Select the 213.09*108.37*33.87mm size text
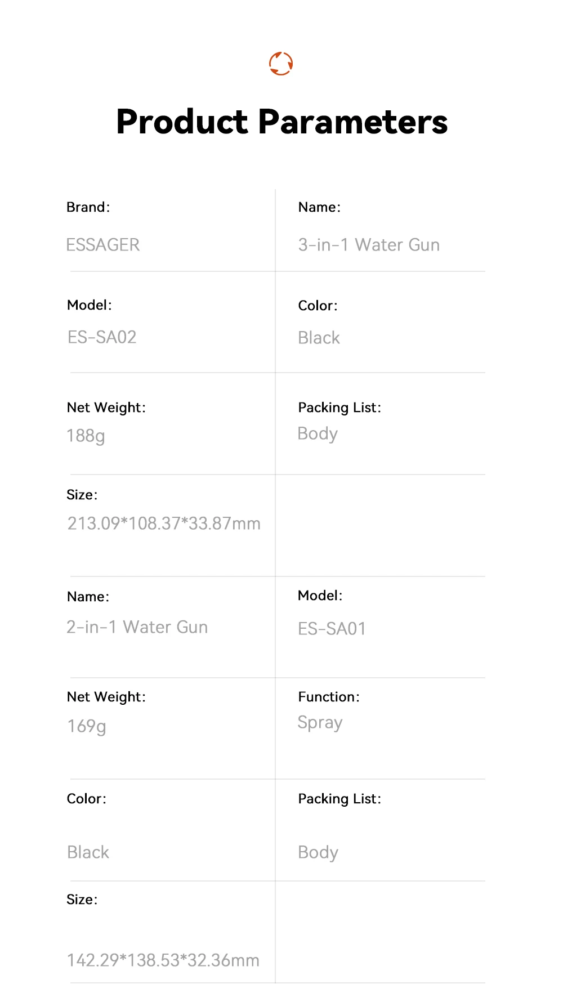 tap(164, 524)
